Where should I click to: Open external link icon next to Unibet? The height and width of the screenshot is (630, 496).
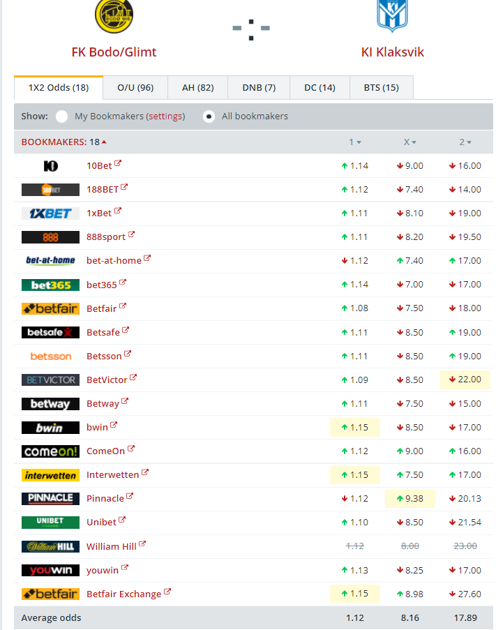(x=122, y=520)
